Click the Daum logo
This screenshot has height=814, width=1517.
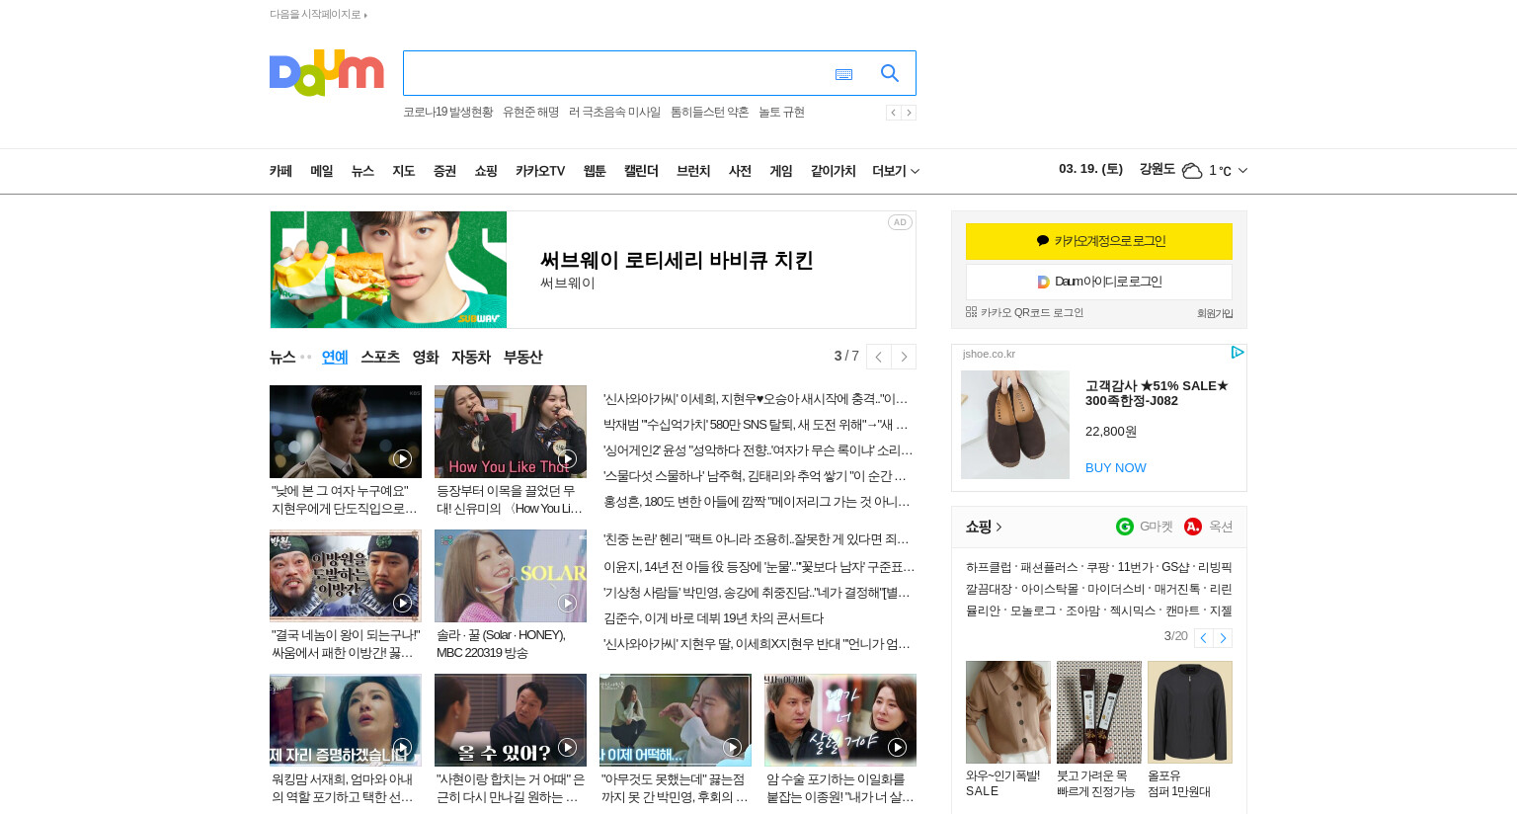326,73
